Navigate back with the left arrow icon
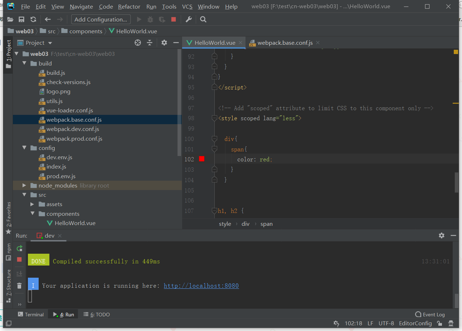 point(48,19)
